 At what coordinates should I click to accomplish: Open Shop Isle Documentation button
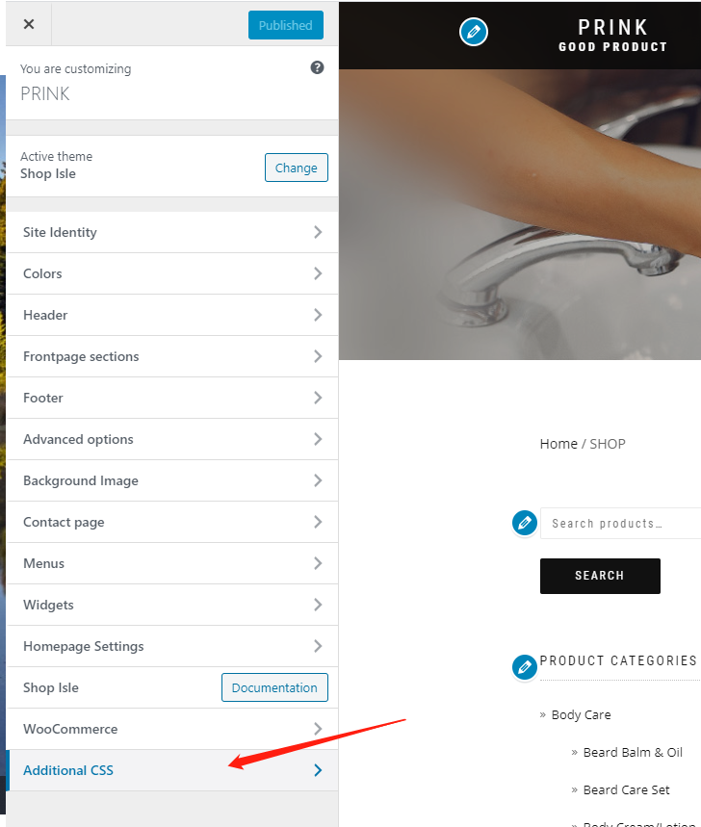[x=274, y=687]
